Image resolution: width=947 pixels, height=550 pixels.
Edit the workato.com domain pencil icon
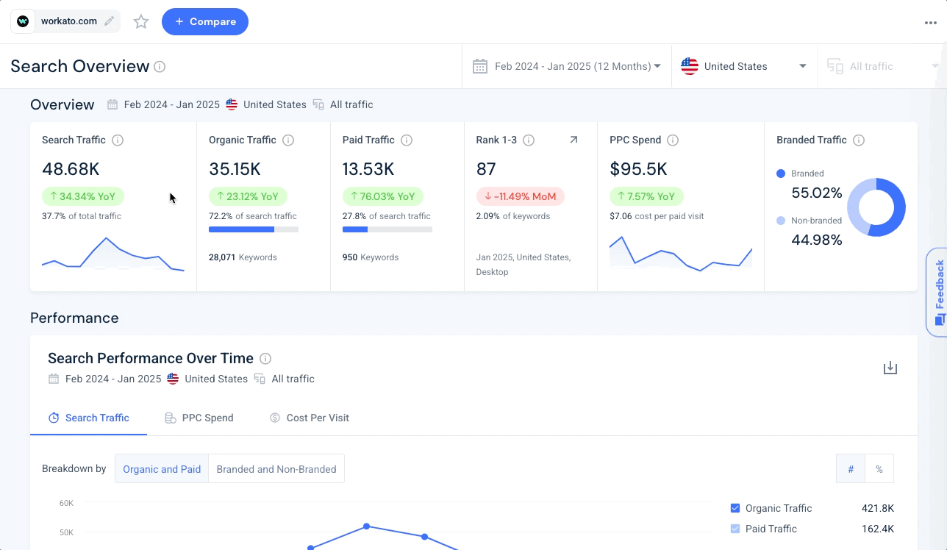110,21
